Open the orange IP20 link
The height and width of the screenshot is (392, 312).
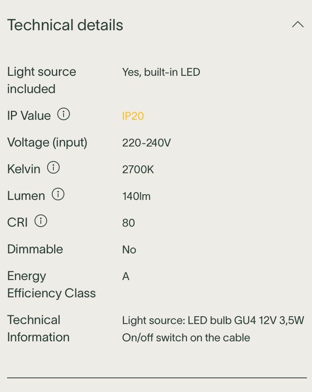(x=133, y=116)
